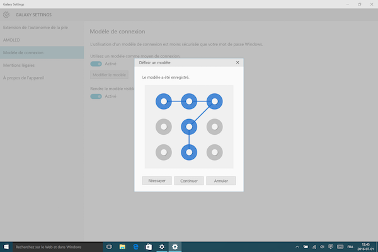
Task: Select the middle-right gray pattern dot
Action: point(215,127)
